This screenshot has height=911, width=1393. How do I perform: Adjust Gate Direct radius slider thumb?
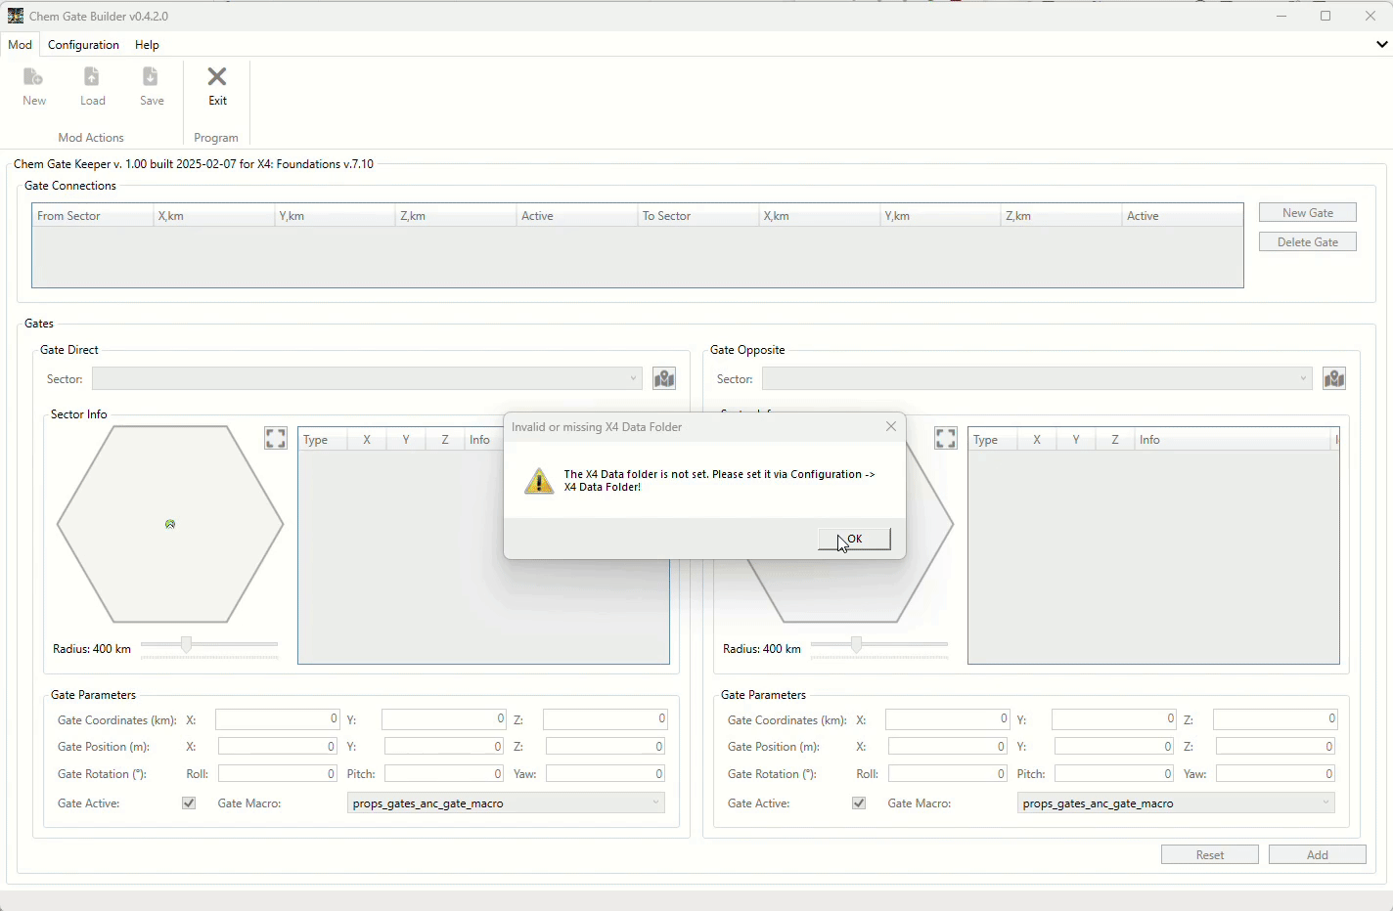[186, 644]
